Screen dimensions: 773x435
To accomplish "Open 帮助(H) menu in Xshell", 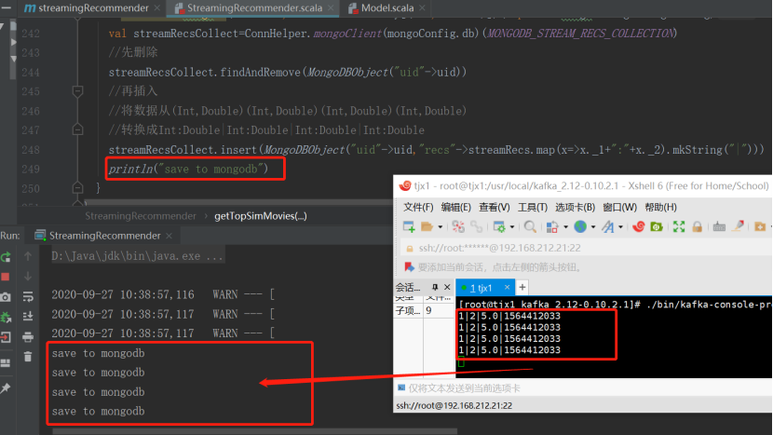I will pyautogui.click(x=660, y=207).
